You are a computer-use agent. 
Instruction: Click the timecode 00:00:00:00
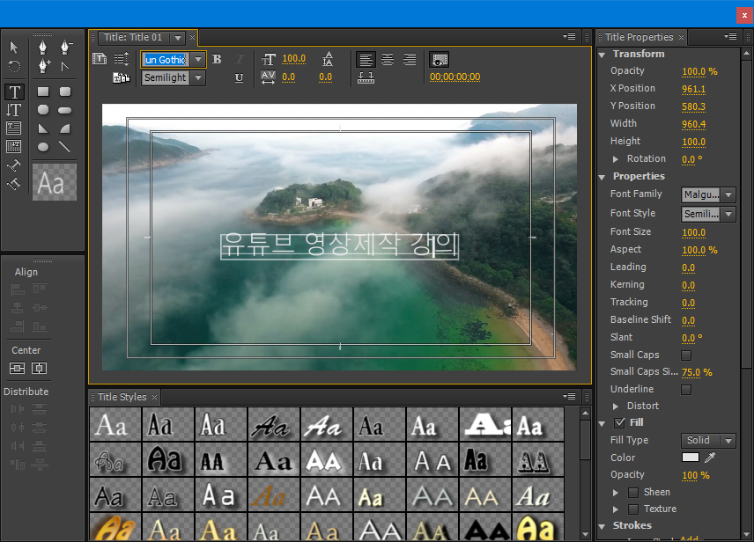(455, 77)
